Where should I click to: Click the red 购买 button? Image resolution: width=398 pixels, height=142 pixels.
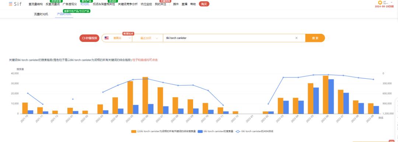click(204, 4)
